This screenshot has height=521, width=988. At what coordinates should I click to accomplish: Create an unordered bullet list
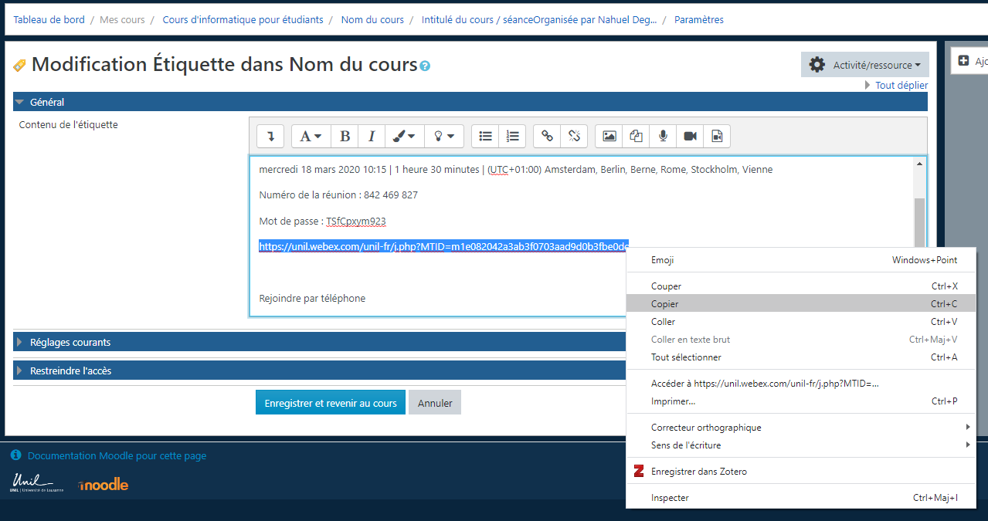tap(485, 136)
